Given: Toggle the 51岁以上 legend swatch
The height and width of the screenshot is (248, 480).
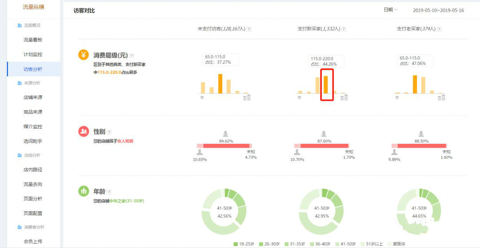Looking at the screenshot, I should (363, 244).
